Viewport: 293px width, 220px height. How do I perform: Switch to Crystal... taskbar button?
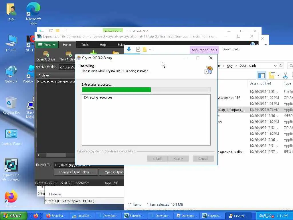point(238,216)
